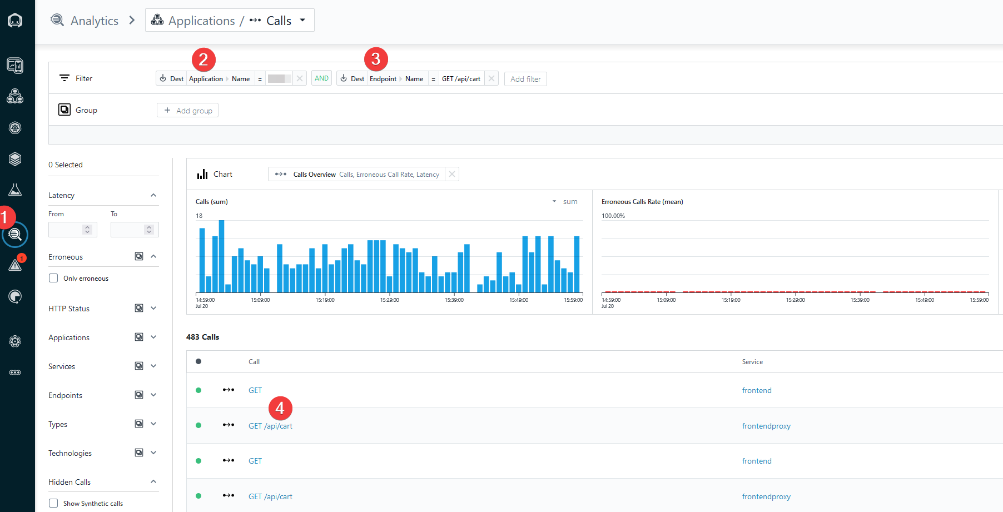Viewport: 1003px width, 512px height.
Task: Click the group-by icon next to Endpoints
Action: tap(139, 395)
